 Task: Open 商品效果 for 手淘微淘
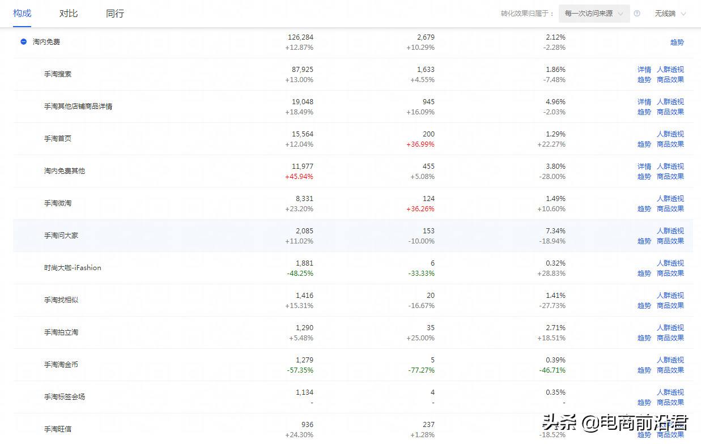point(670,209)
